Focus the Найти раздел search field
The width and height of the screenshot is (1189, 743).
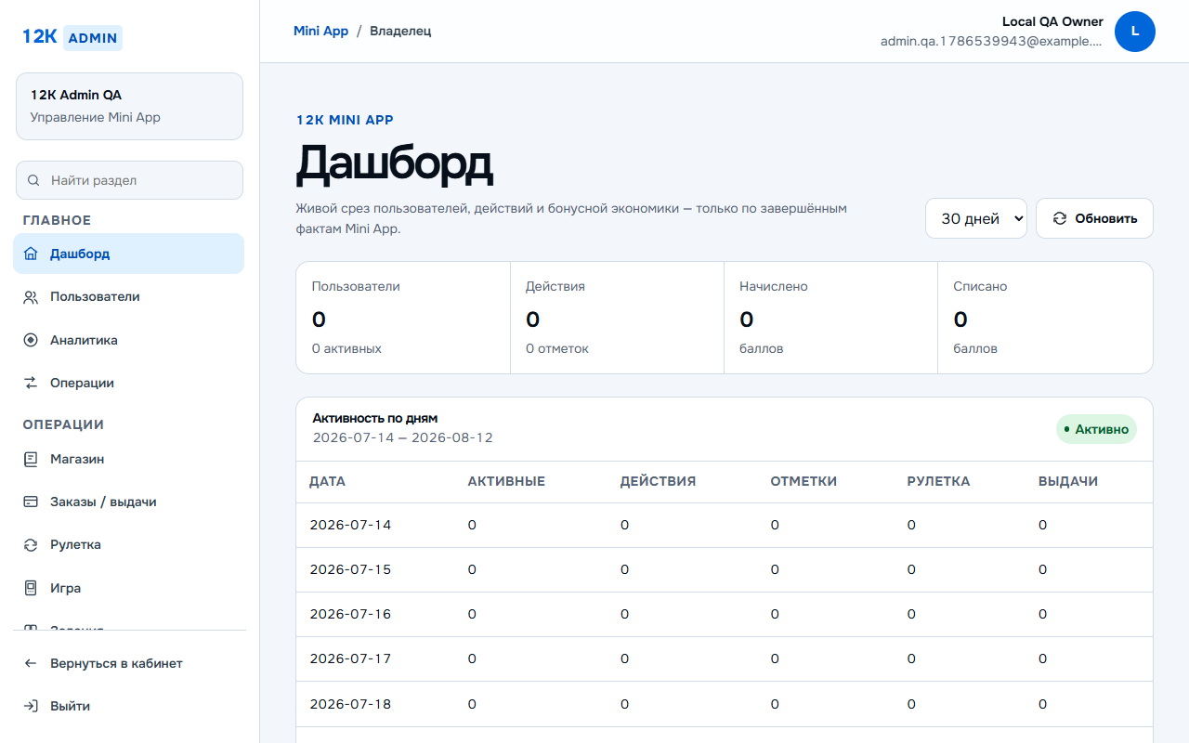click(129, 180)
